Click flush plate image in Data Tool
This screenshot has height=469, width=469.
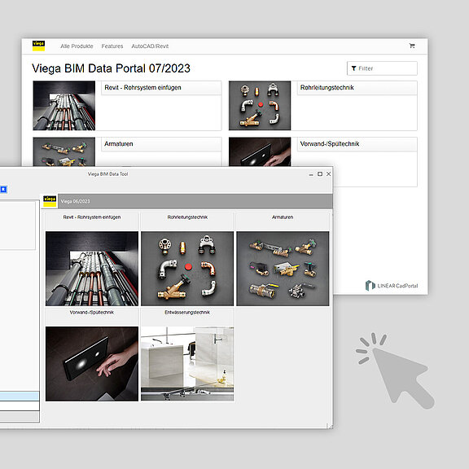click(x=92, y=364)
